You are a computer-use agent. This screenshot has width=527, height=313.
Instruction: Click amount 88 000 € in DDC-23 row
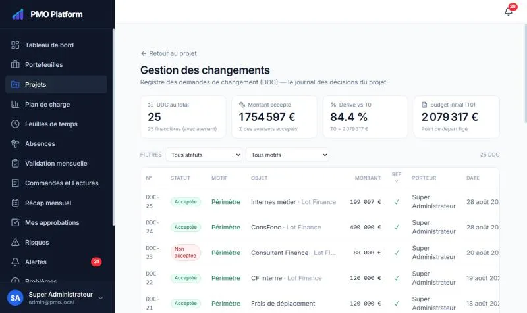pyautogui.click(x=367, y=253)
